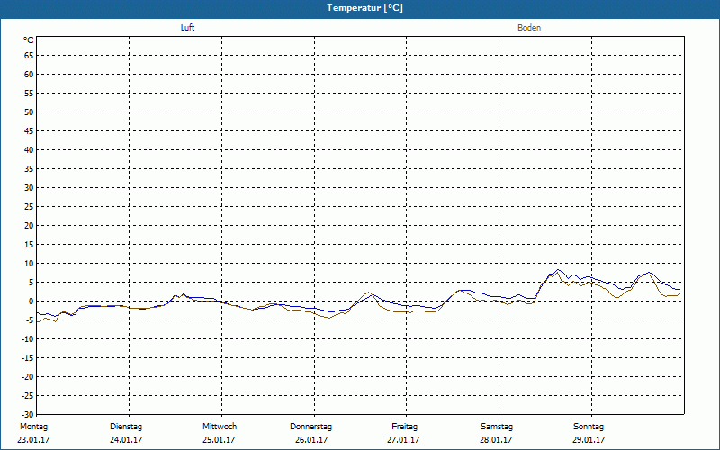Click the 'Dienstag' day label
The width and height of the screenshot is (720, 450).
(x=126, y=427)
